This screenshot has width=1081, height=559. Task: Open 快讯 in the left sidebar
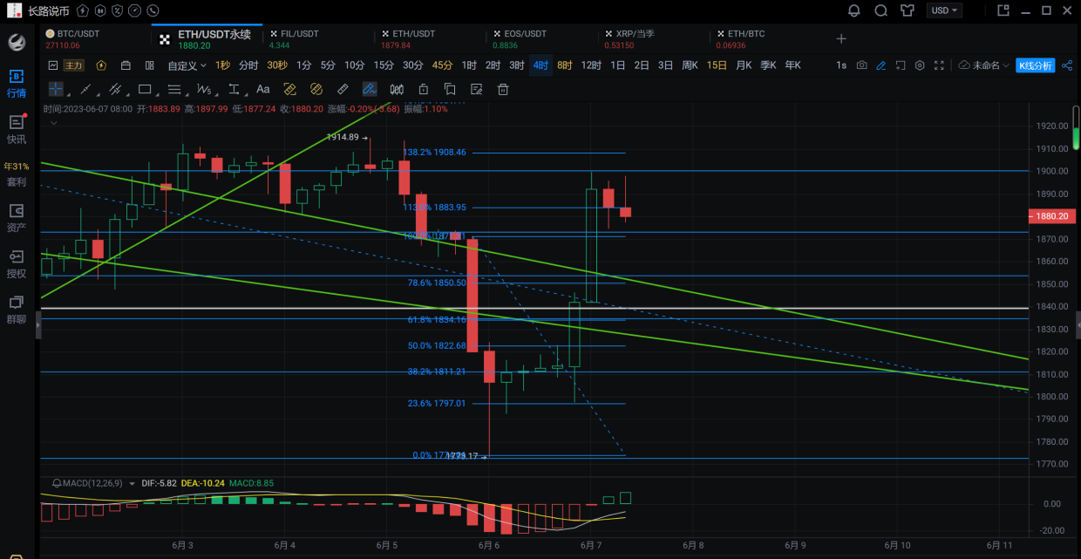17,129
